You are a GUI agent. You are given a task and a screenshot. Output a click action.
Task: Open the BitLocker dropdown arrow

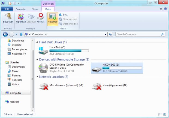pos(8,24)
